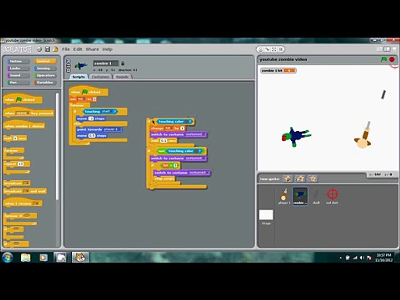The width and height of the screenshot is (400, 300).
Task: Click the save project floppy icon
Action: click(x=47, y=49)
